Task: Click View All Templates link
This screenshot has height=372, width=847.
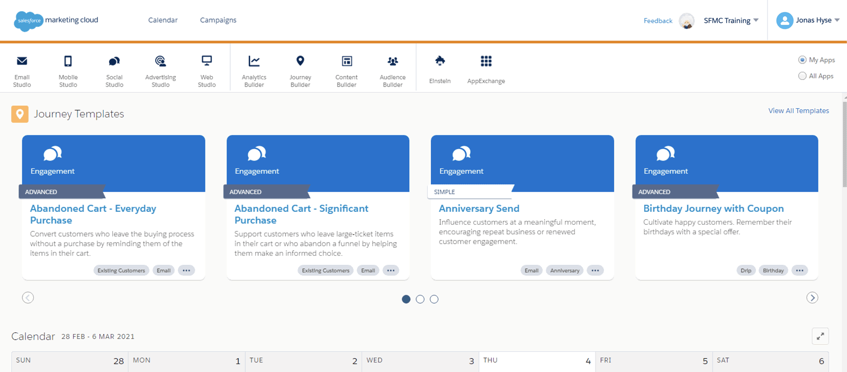Action: point(798,110)
